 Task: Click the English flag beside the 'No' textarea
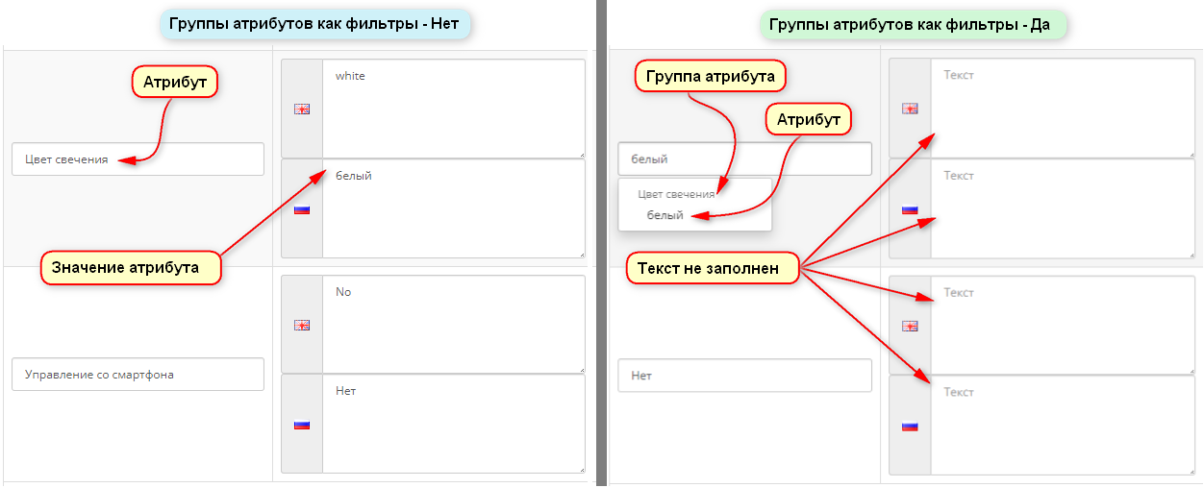302,326
